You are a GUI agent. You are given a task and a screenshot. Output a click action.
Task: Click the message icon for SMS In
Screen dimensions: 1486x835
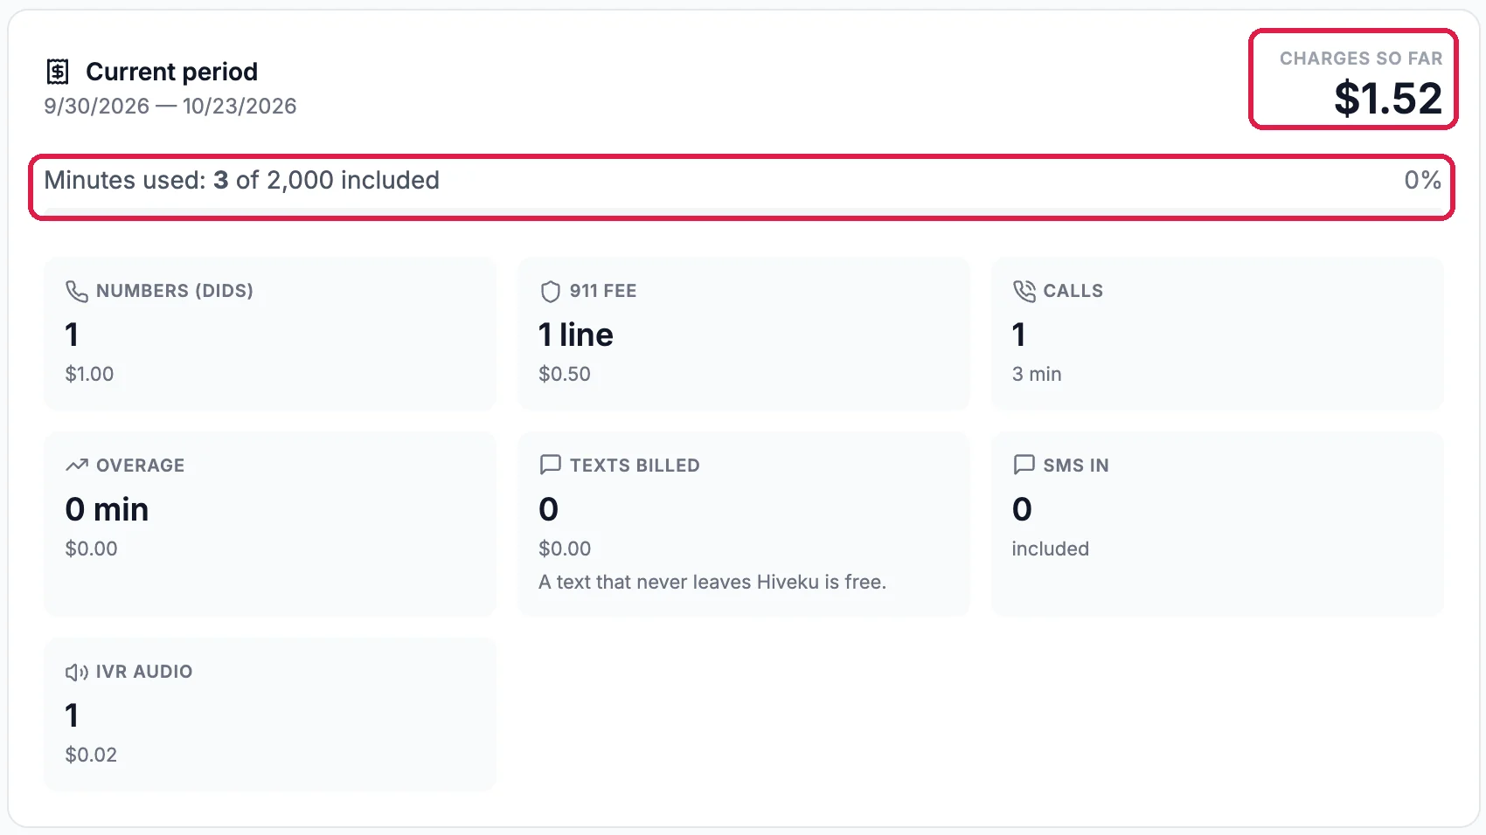[1024, 465]
